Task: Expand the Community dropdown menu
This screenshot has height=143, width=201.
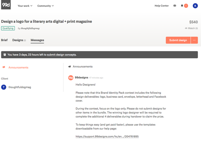Action: [46, 6]
